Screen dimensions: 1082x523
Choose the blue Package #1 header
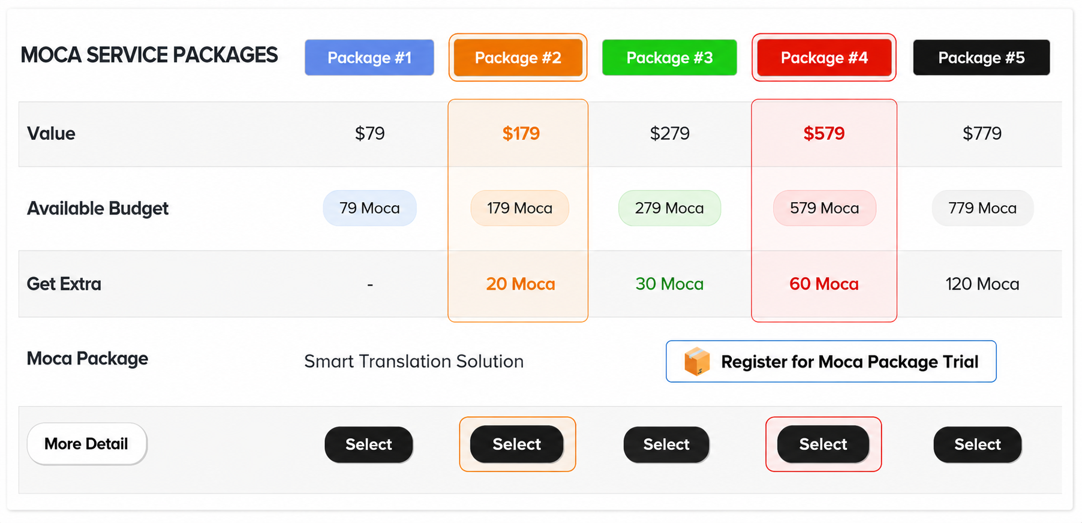click(369, 58)
